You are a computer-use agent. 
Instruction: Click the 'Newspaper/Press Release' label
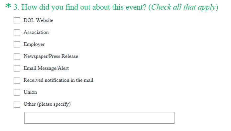[x=51, y=56]
